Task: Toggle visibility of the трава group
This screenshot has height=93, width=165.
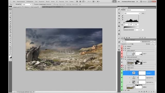Action: point(122,70)
